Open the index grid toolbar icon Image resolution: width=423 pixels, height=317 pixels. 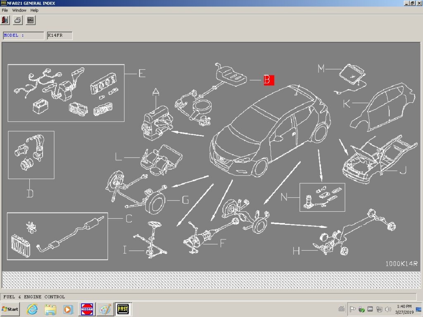click(30, 19)
